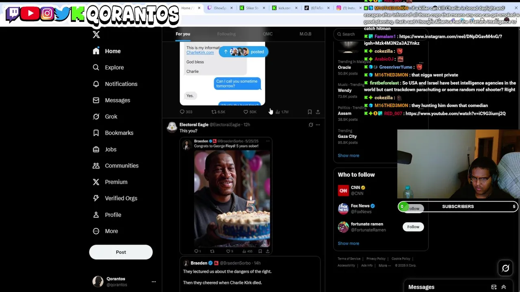Switch to the For you tab

(x=183, y=34)
